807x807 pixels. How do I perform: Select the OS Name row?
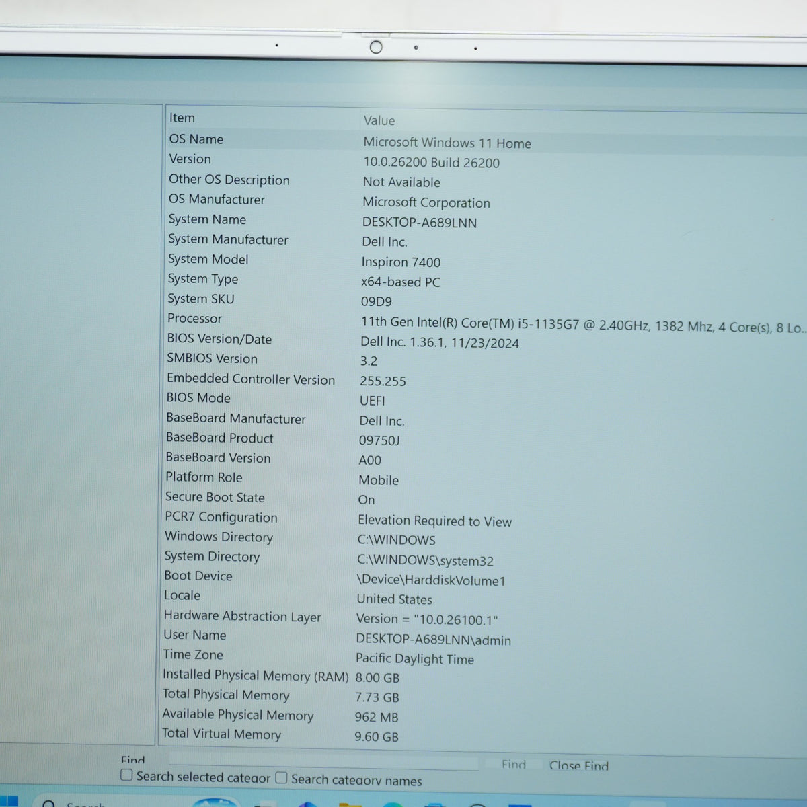coord(486,141)
